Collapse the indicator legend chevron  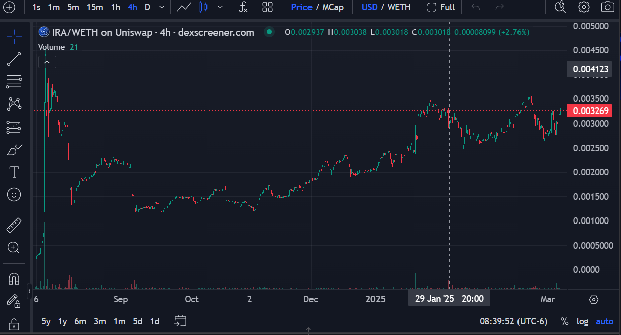[x=47, y=62]
